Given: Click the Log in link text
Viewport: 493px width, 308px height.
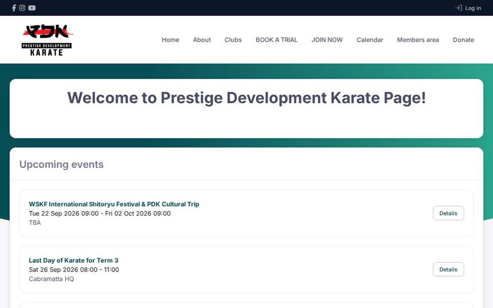Looking at the screenshot, I should click(x=473, y=8).
